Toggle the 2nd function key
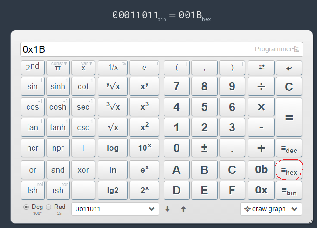The width and height of the screenshot is (317, 228). [33, 68]
